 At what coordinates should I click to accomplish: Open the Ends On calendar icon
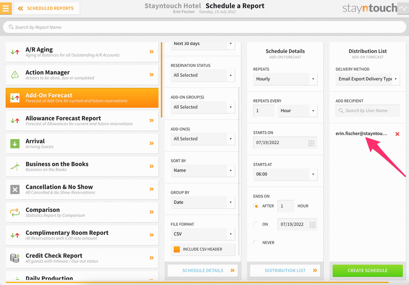[313, 225]
